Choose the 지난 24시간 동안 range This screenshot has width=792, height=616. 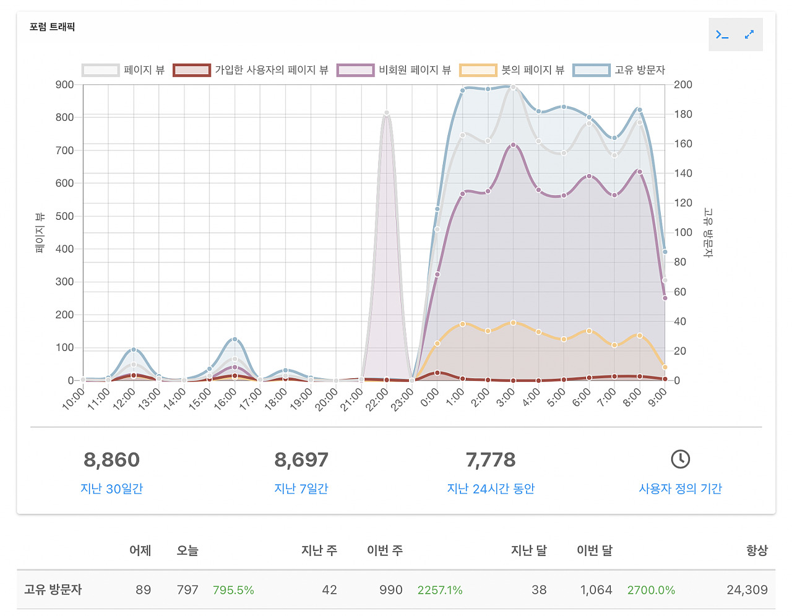point(491,489)
